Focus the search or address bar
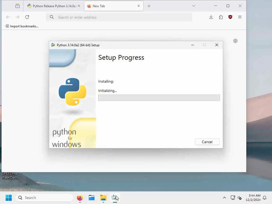Image resolution: width=272 pixels, height=204 pixels. [x=119, y=17]
